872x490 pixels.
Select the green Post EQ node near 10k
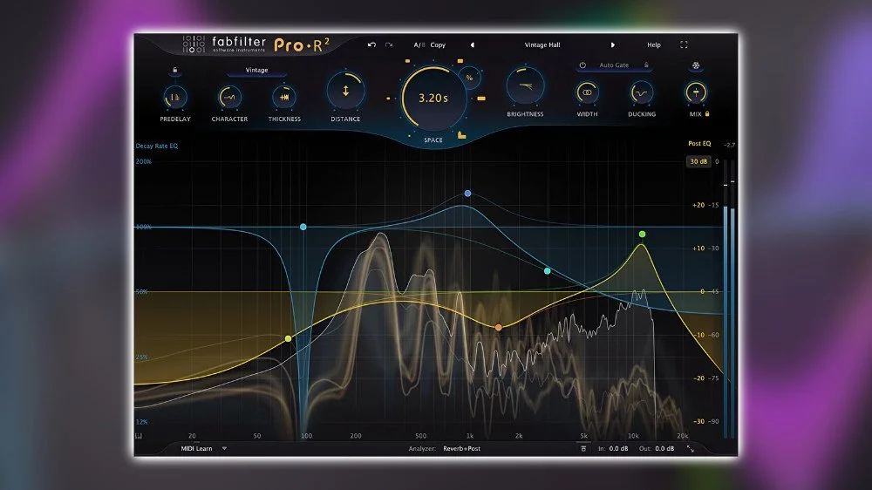[643, 235]
